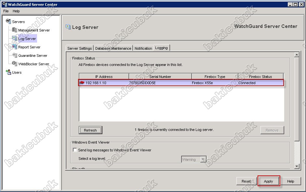The width and height of the screenshot is (306, 192).
Task: Select Management Server in the tree
Action: point(34,30)
